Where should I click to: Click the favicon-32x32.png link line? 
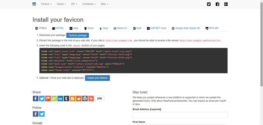[x=86, y=54]
